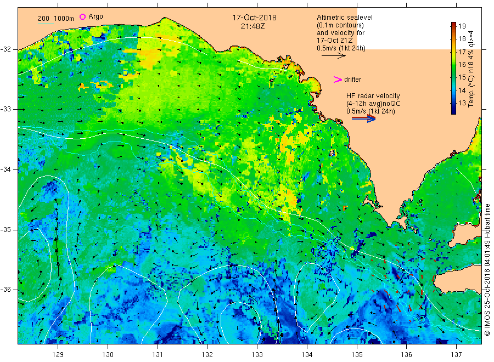
Task: Click the 'Argo' legend label
Action: [x=96, y=16]
